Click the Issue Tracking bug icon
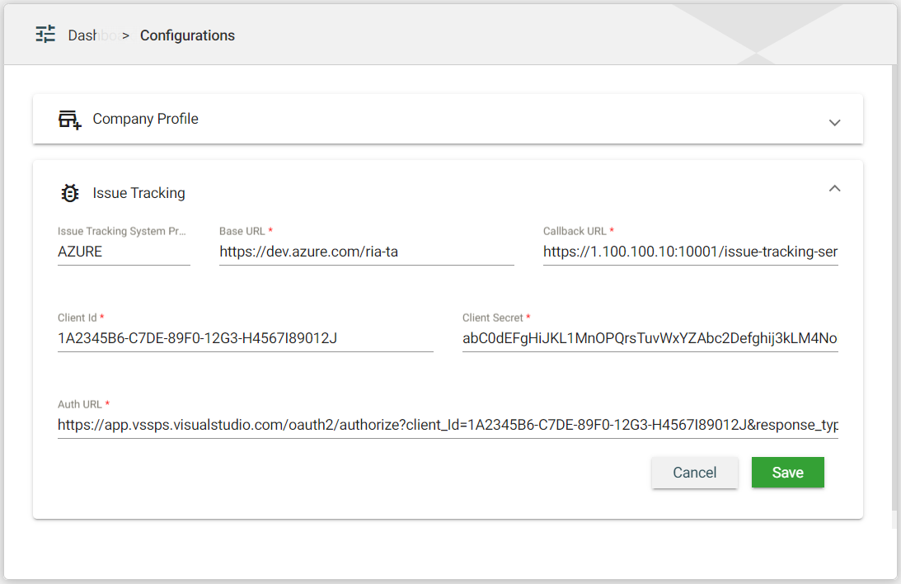The height and width of the screenshot is (584, 901). [x=70, y=194]
